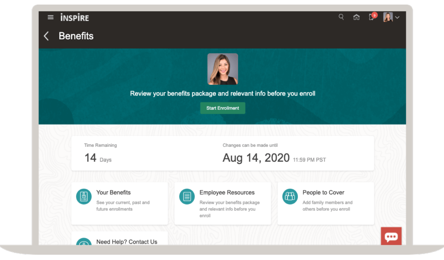Open the hamburger navigation menu
The width and height of the screenshot is (444, 260).
tap(50, 17)
